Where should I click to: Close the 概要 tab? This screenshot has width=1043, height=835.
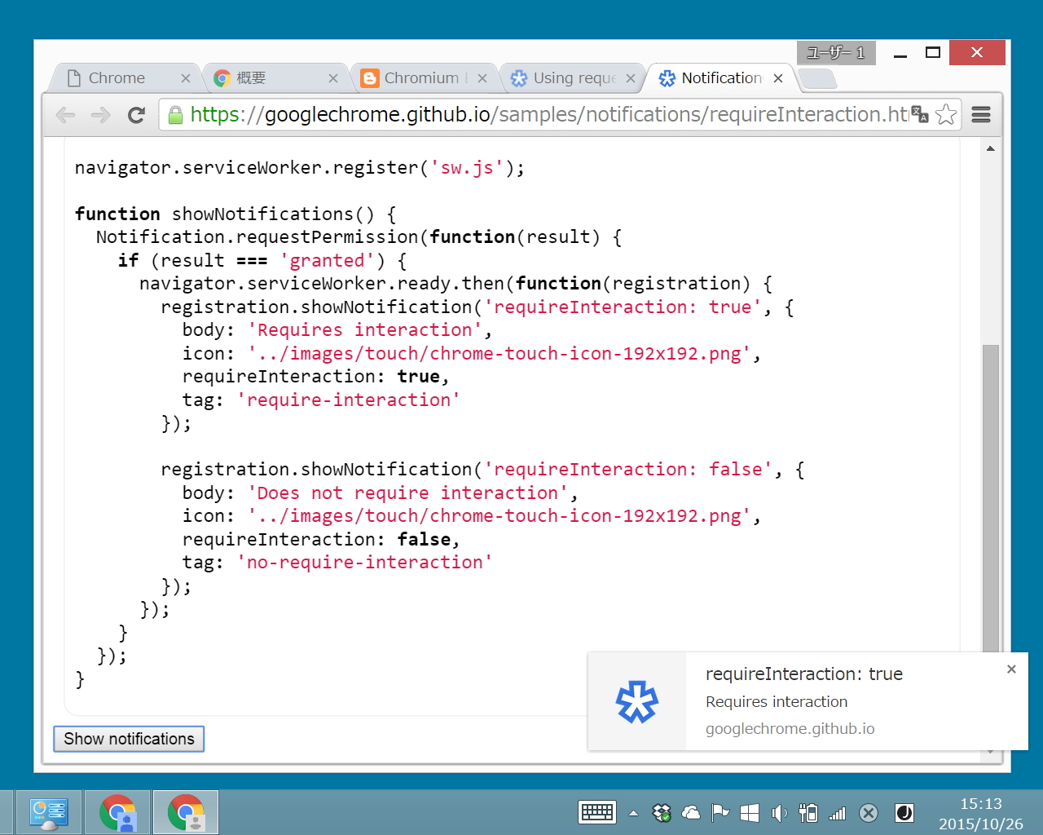pyautogui.click(x=333, y=78)
